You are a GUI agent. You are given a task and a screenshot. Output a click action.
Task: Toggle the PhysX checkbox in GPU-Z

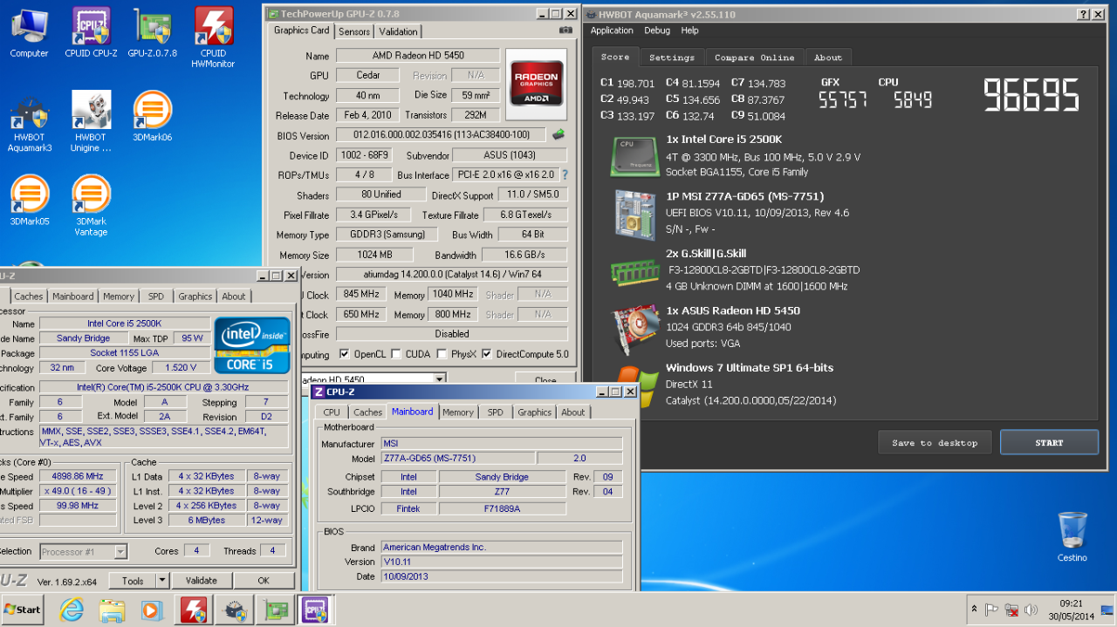pyautogui.click(x=442, y=354)
